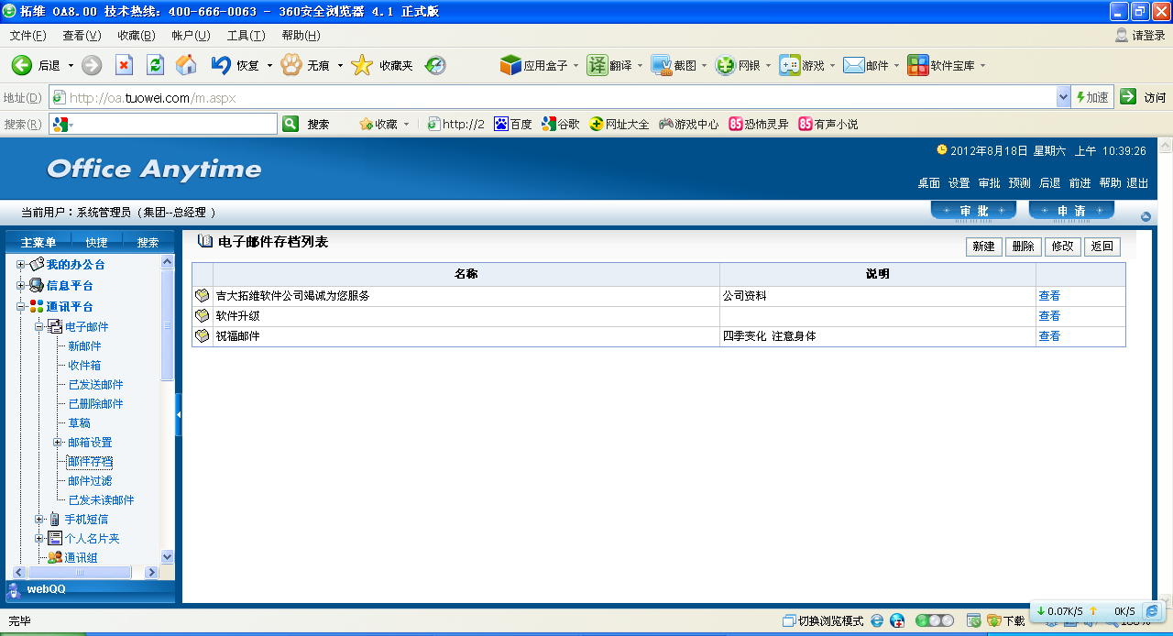
Task: Open the 收藏(B) menu
Action: (x=136, y=36)
